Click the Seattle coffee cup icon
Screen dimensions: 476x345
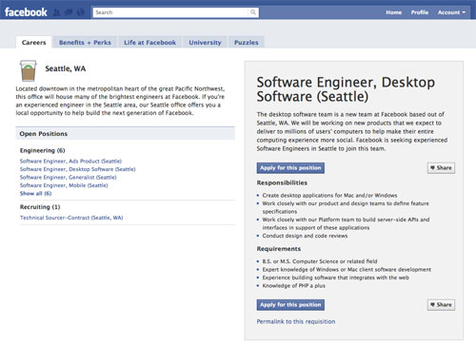pos(29,70)
